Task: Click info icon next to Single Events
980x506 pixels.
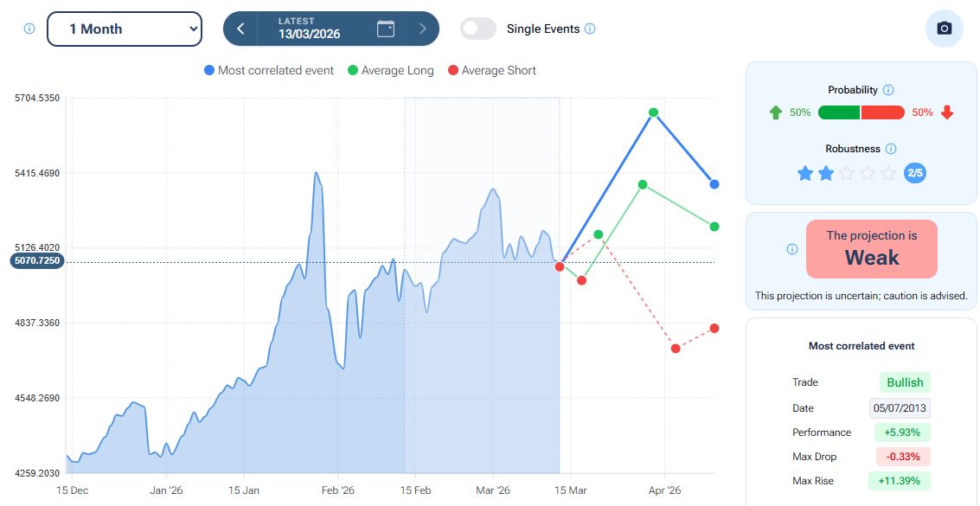Action: [x=590, y=29]
